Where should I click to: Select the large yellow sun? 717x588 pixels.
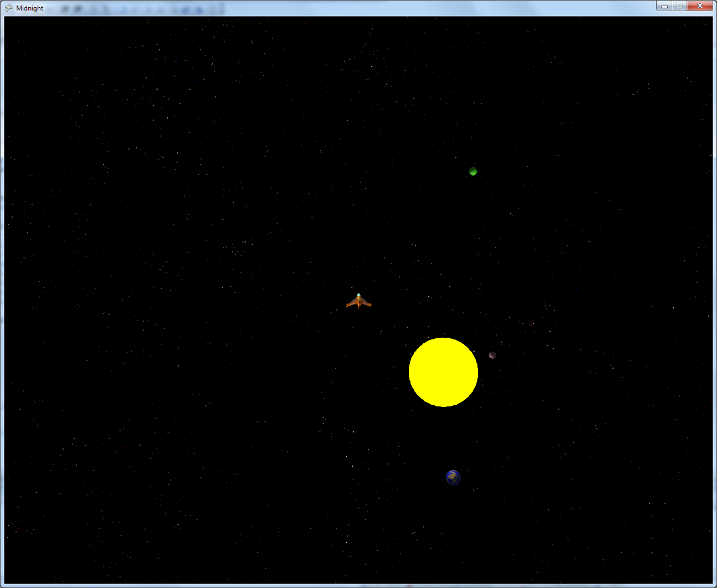click(x=443, y=372)
